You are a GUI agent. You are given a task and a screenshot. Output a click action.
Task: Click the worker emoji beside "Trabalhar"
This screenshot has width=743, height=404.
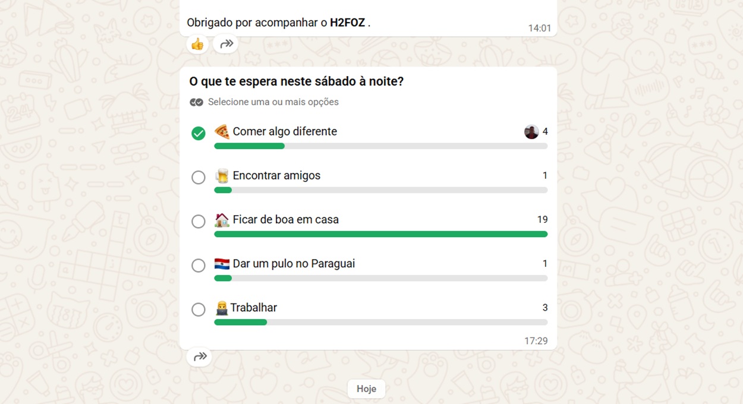221,307
